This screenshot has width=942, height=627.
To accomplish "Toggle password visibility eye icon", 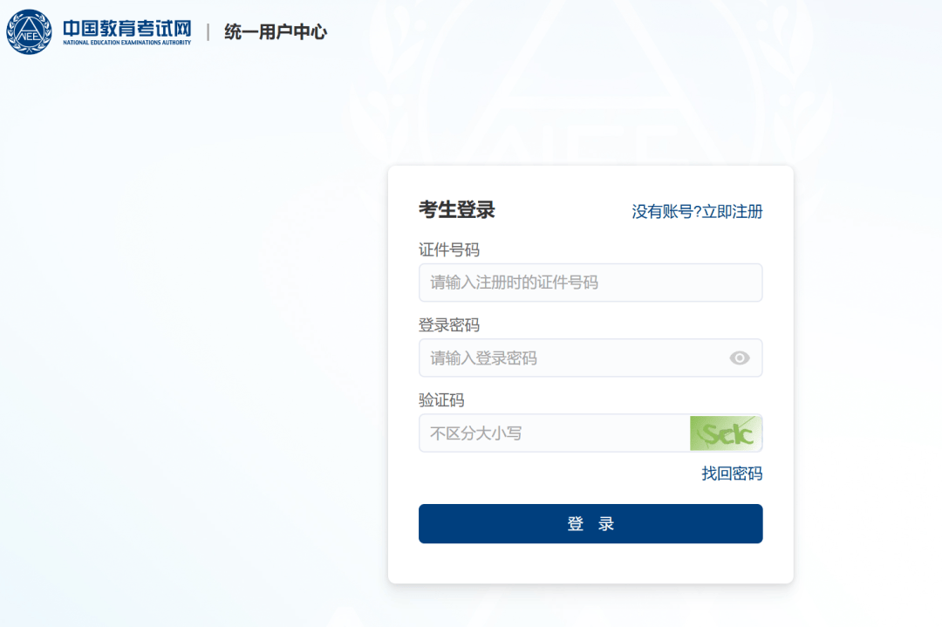I will point(739,358).
